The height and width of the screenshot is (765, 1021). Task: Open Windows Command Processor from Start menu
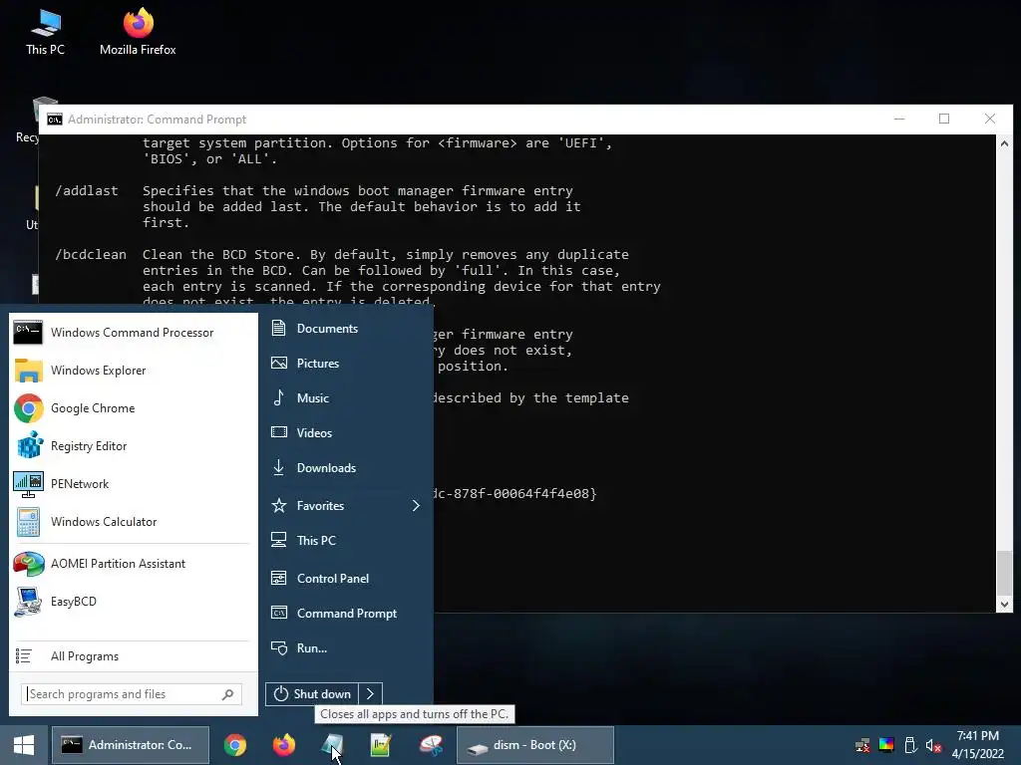pos(131,333)
